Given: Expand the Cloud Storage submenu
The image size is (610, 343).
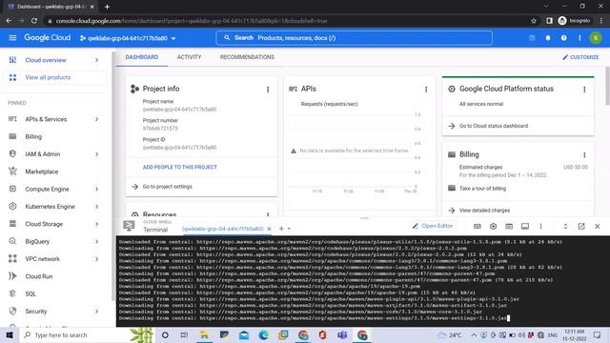Looking at the screenshot, I should click(x=97, y=224).
